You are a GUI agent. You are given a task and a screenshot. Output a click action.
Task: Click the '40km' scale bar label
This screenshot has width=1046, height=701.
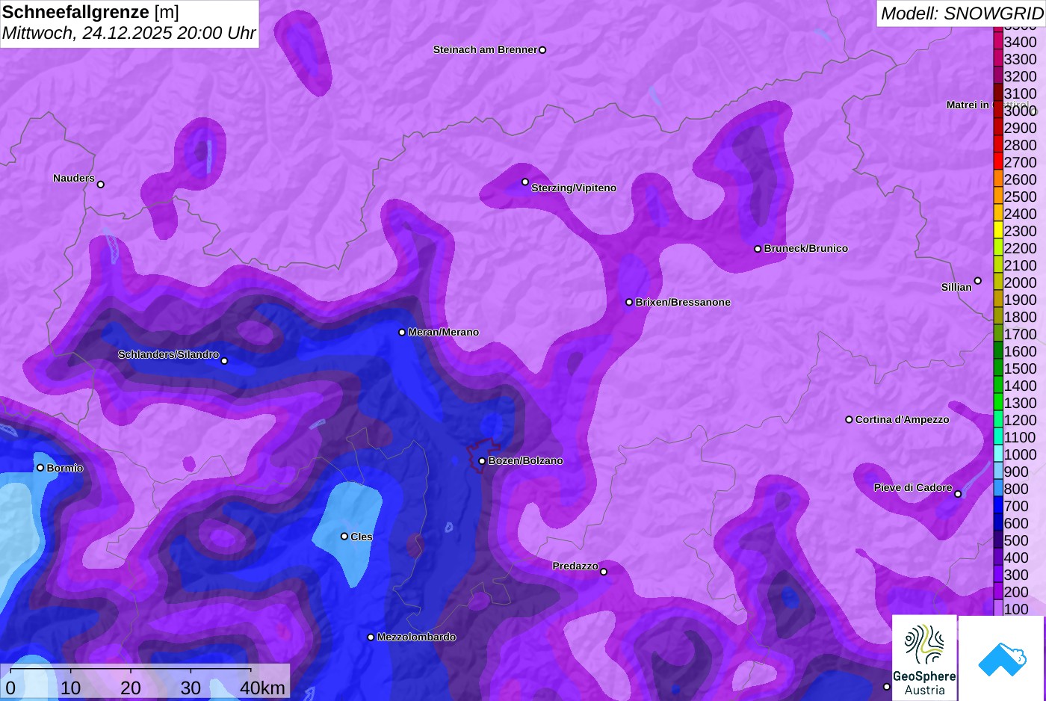262,688
